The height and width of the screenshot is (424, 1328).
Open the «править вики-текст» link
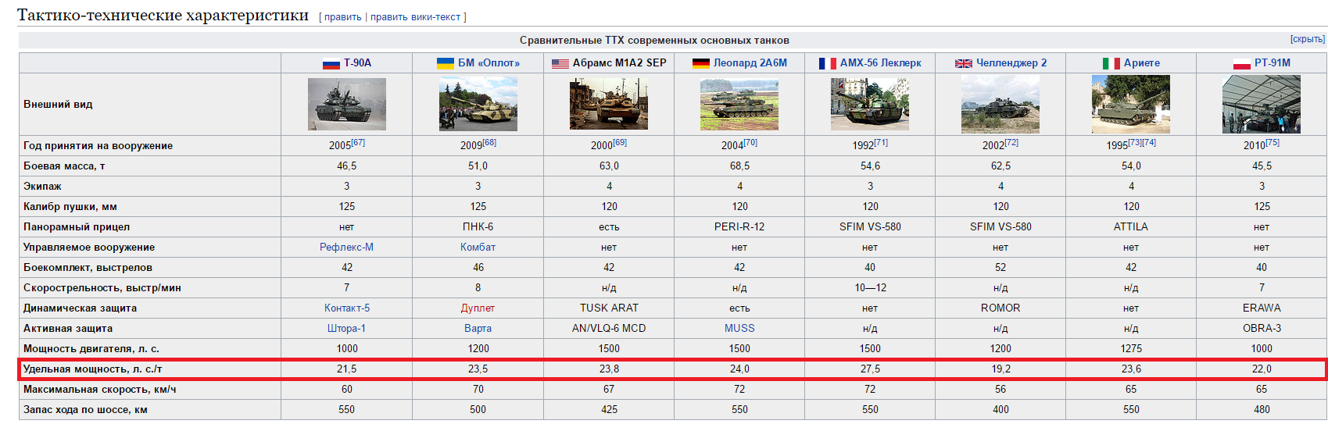pos(415,17)
